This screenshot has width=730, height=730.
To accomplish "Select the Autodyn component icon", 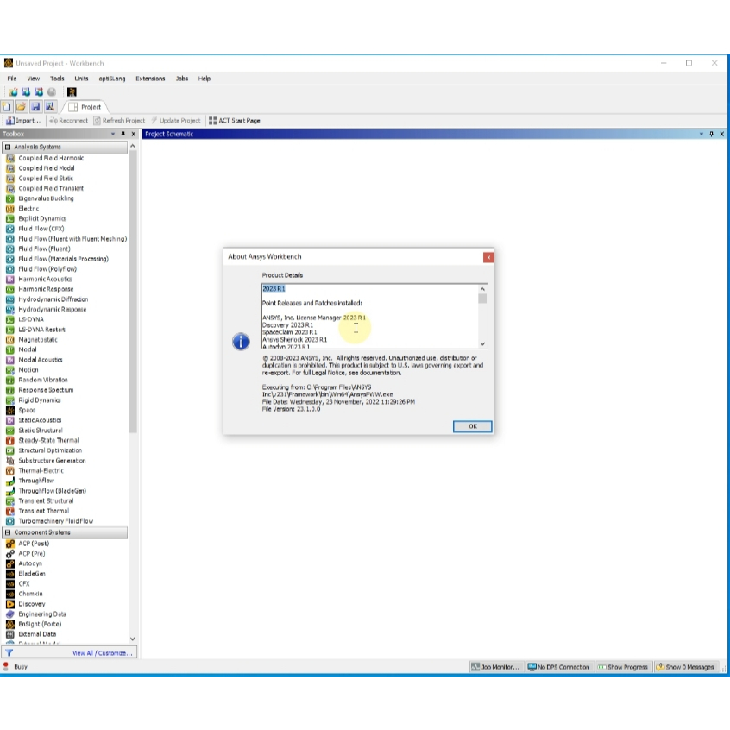I will [x=10, y=563].
